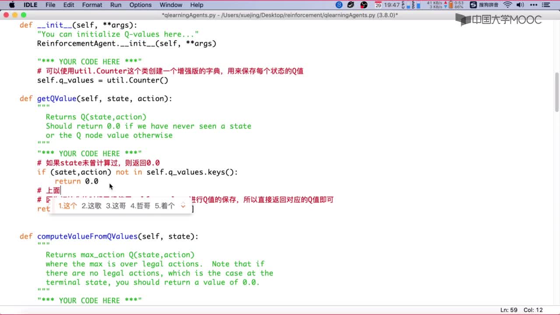Image resolution: width=560 pixels, height=315 pixels.
Task: Click '"You can initialize Q-values here..."' string
Action: [x=118, y=34]
